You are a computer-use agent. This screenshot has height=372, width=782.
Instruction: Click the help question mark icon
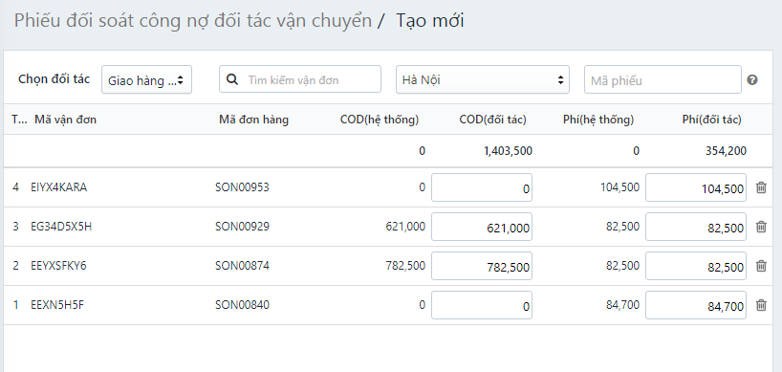(x=752, y=79)
